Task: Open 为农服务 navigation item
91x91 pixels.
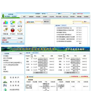Action: click(x=45, y=17)
